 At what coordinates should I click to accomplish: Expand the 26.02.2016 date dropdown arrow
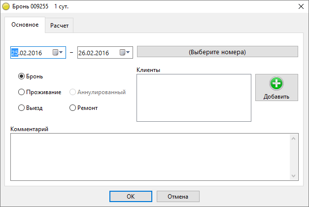click(x=128, y=52)
